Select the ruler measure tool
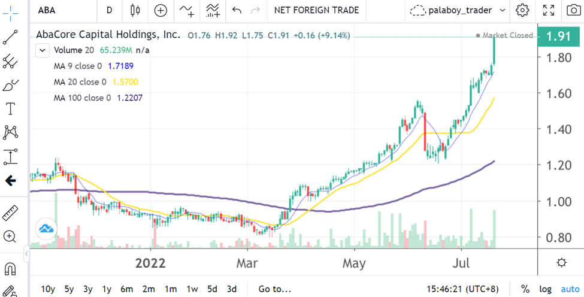This screenshot has width=584, height=297. pos(10,213)
